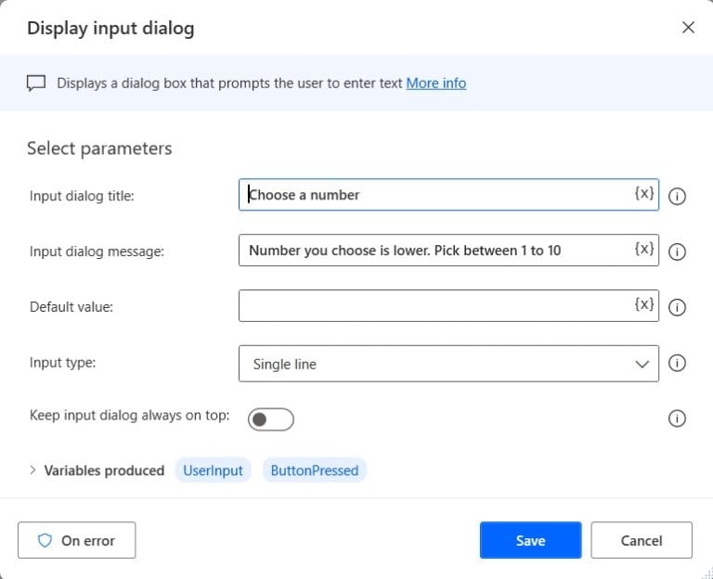
Task: Open the Input type dropdown
Action: [x=448, y=364]
